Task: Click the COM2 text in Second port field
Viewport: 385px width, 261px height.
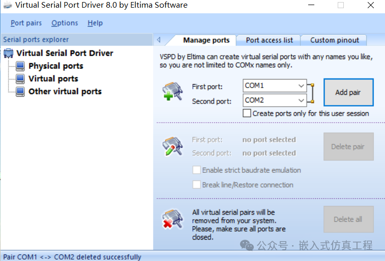Action: point(254,100)
